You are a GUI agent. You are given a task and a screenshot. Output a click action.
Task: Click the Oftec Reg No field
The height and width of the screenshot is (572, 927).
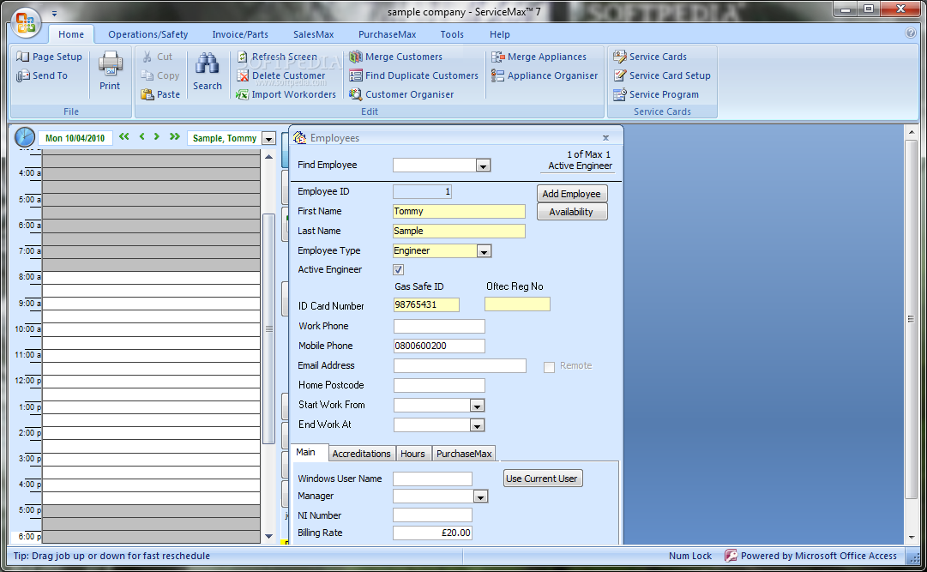click(517, 304)
